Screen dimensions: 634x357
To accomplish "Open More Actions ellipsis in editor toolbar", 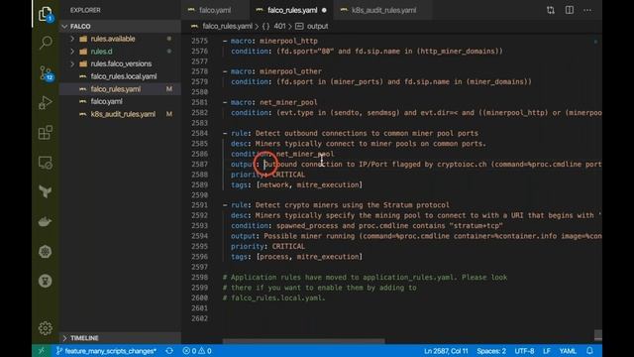I will [x=587, y=10].
